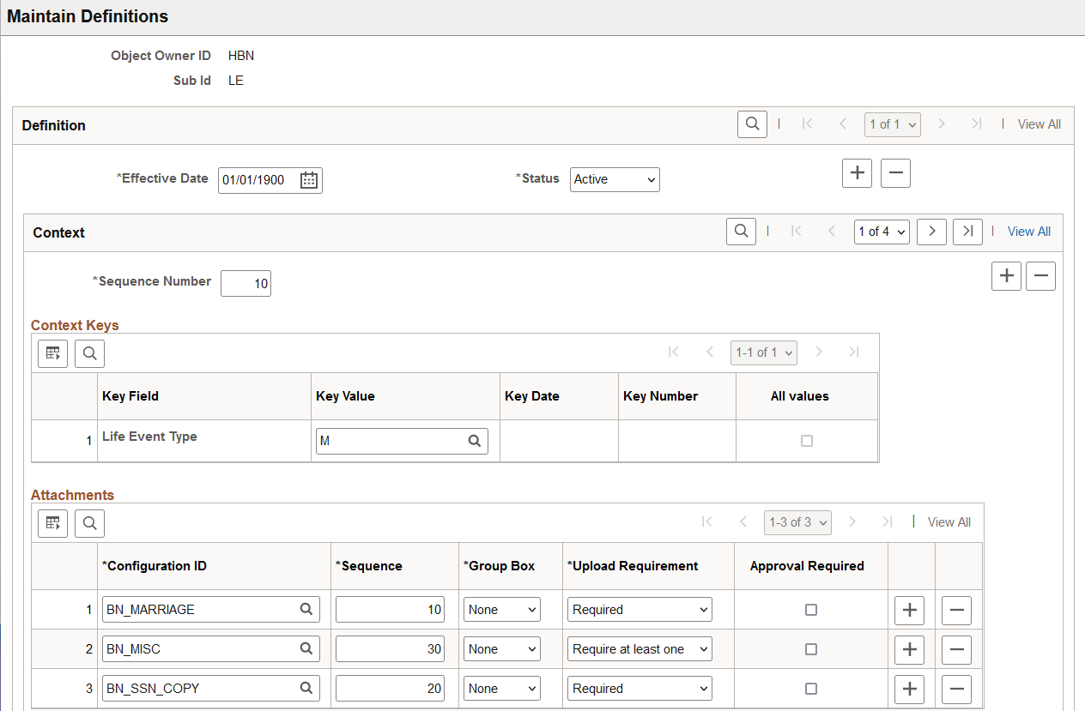This screenshot has width=1085, height=711.
Task: Open the Definition 1 of 1 row selector
Action: click(892, 124)
